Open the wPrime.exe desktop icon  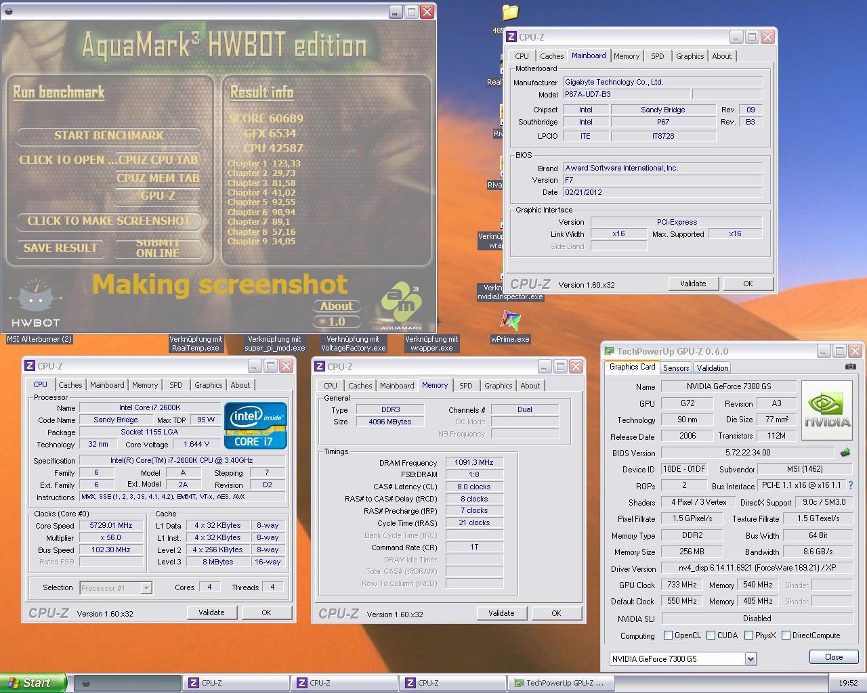[510, 326]
